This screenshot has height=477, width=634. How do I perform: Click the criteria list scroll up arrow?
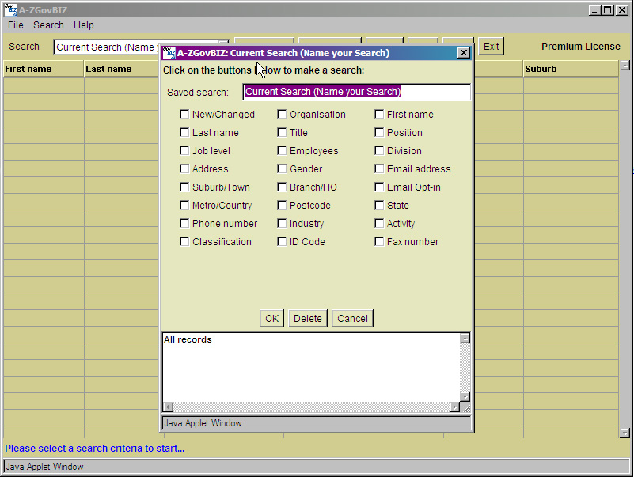pyautogui.click(x=465, y=339)
